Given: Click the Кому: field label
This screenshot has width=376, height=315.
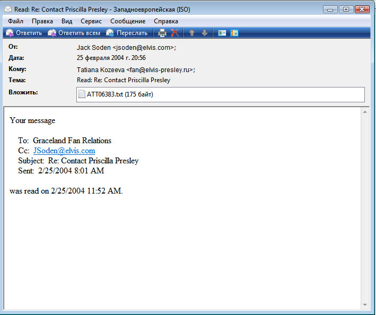Looking at the screenshot, I should (18, 69).
